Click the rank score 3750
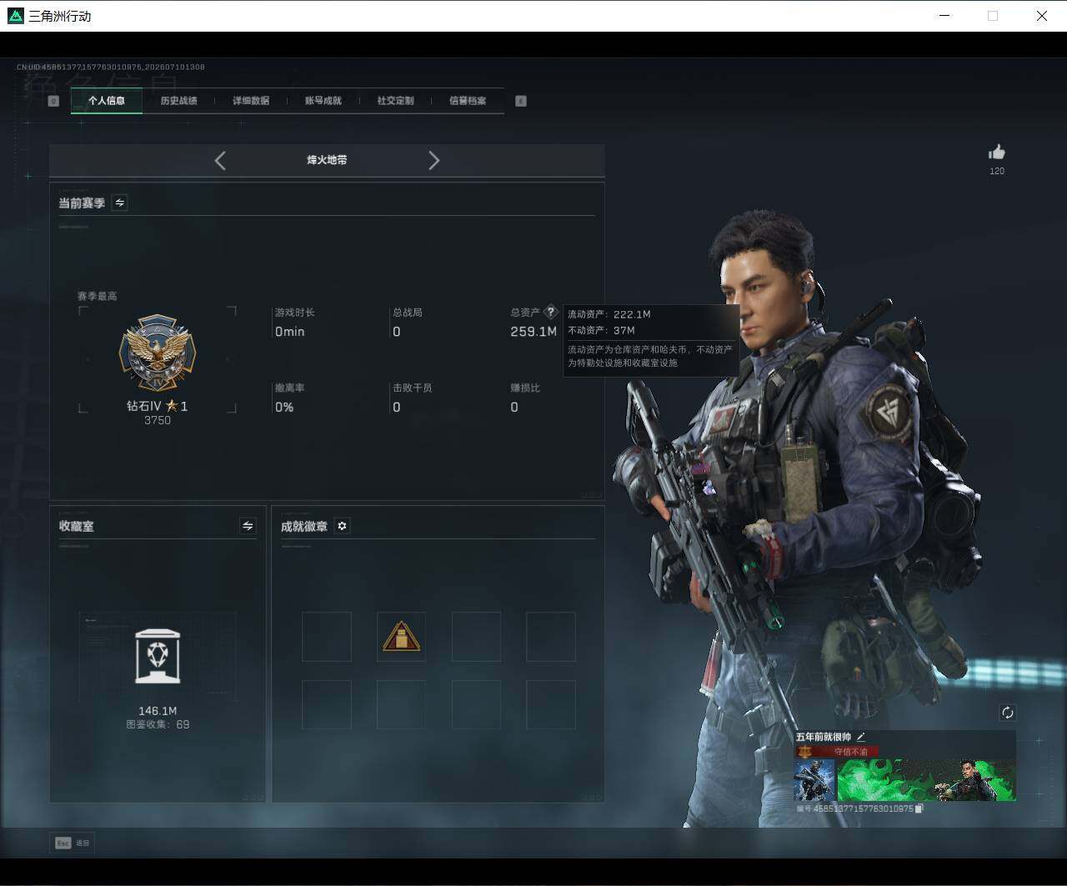This screenshot has width=1067, height=886. tap(158, 420)
